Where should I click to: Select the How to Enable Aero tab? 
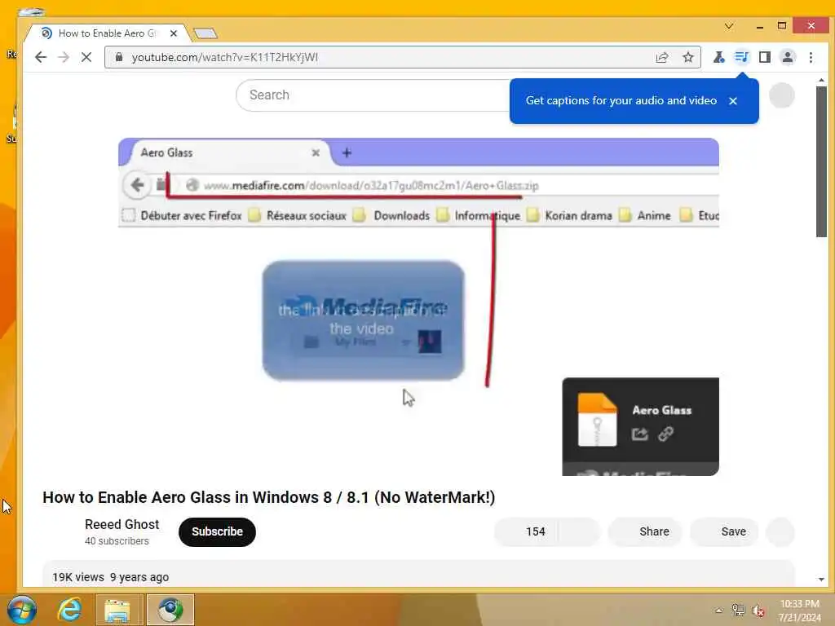pyautogui.click(x=107, y=33)
